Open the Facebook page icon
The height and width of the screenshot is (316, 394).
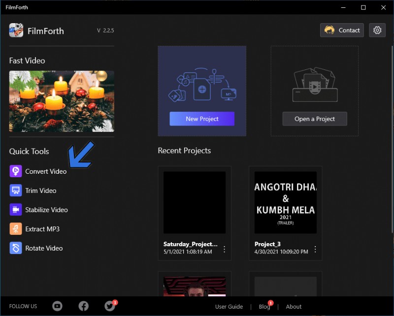coord(83,306)
